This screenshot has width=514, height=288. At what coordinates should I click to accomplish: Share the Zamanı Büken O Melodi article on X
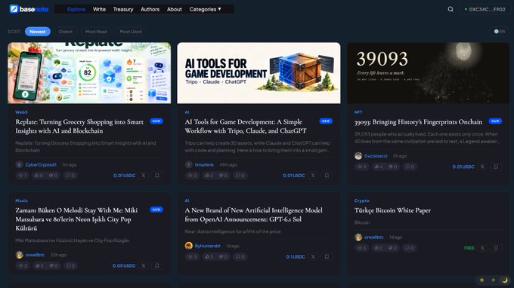tap(144, 265)
